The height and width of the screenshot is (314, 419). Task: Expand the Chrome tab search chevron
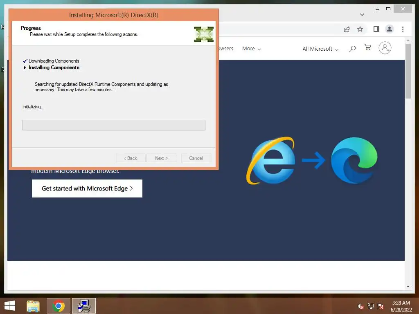coord(362,15)
